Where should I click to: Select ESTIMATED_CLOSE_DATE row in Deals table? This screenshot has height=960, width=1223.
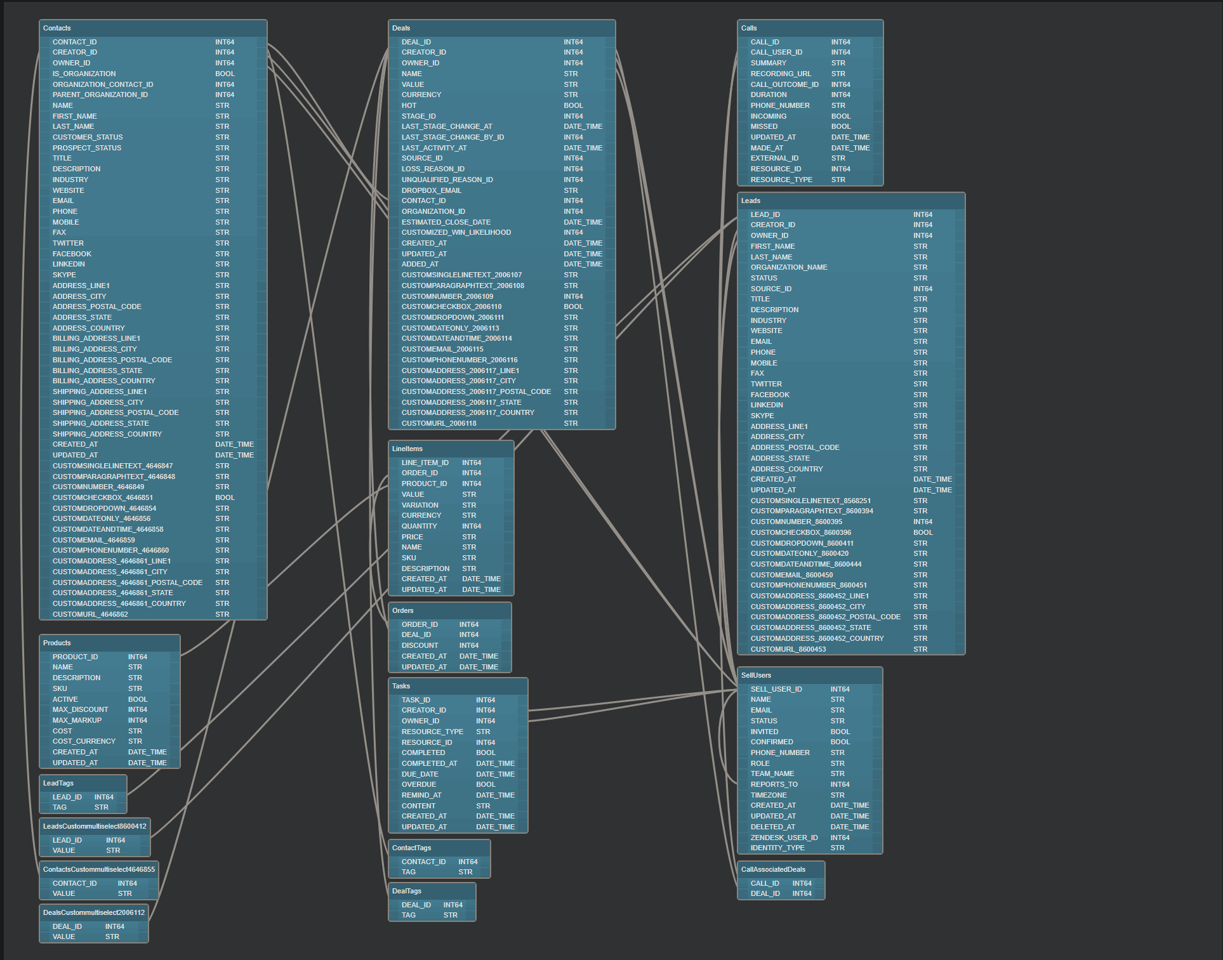click(x=446, y=222)
